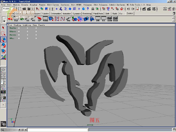The width and height of the screenshot is (176, 132).
Task: Select the Scale tool cube icon
Action: click(3, 51)
